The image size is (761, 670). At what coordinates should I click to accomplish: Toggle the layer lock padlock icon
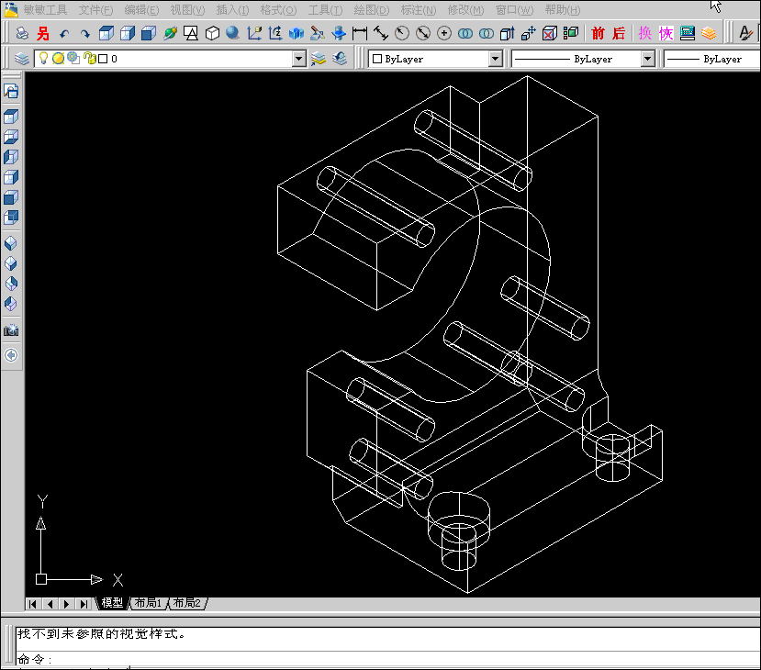pos(89,58)
